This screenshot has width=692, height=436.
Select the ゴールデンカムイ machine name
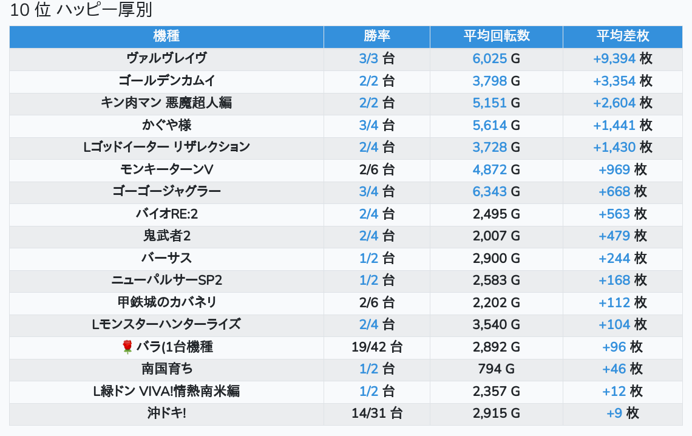pyautogui.click(x=166, y=81)
